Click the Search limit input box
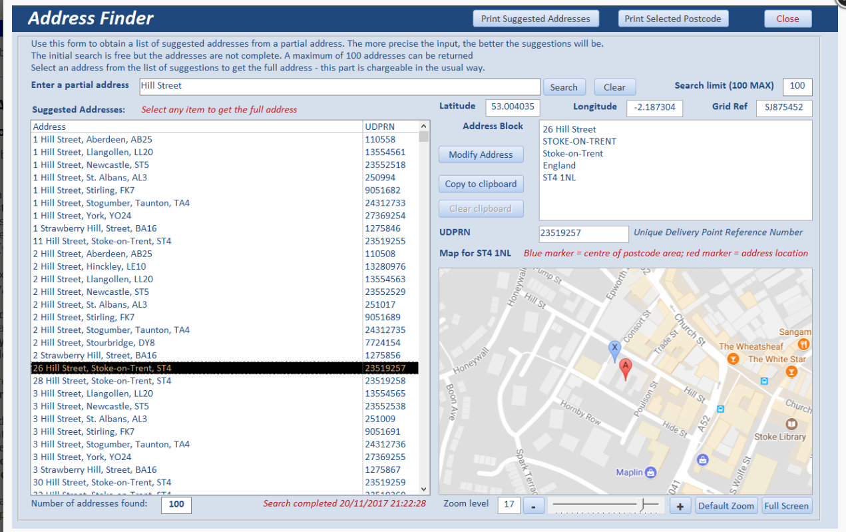 [x=797, y=87]
